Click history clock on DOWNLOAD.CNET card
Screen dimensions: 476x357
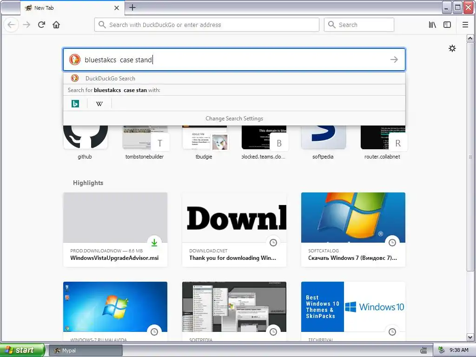tap(273, 242)
